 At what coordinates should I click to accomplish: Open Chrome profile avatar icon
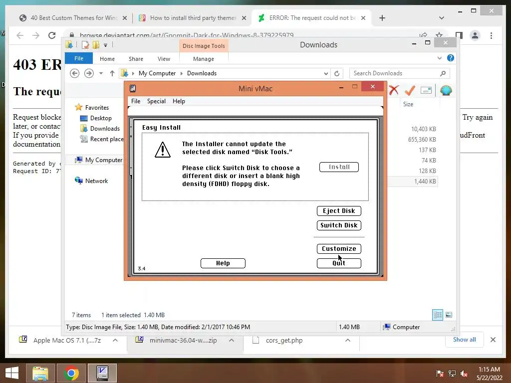click(x=475, y=35)
